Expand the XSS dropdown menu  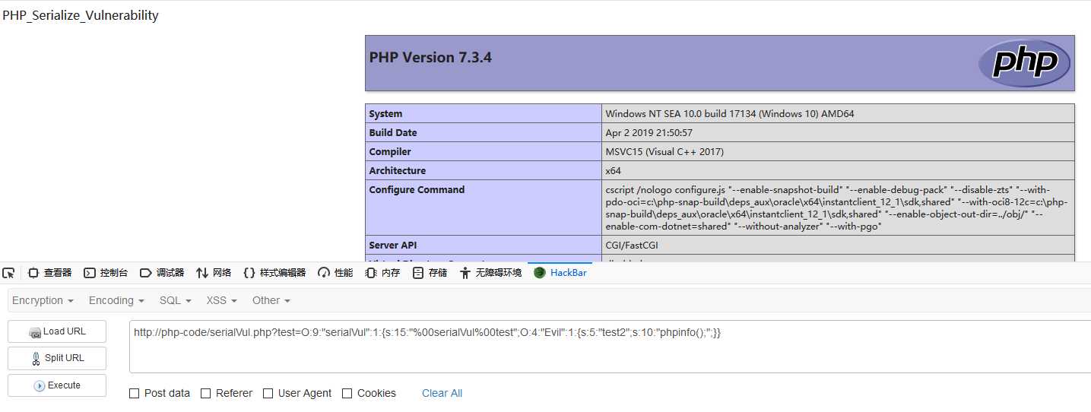tap(221, 300)
